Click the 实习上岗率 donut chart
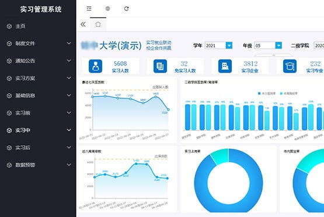The image size is (324, 217). [228, 180]
